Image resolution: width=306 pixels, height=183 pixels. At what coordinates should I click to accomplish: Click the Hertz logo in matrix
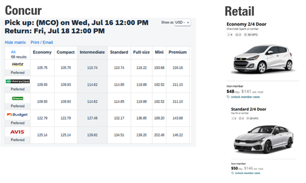point(18,64)
